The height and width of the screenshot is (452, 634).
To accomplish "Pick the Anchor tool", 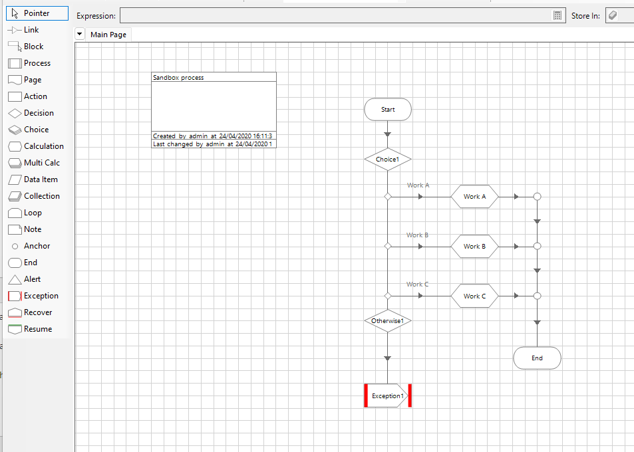I will point(37,246).
